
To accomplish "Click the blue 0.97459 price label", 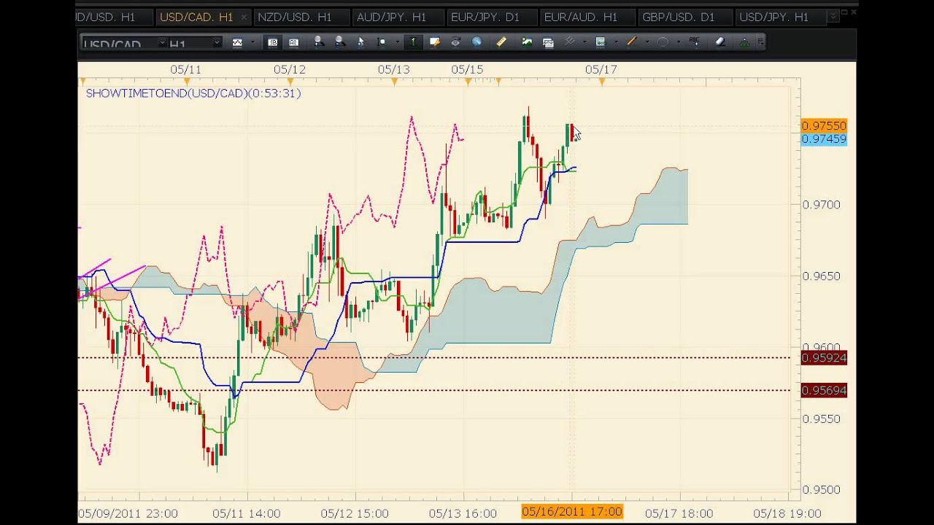I will click(824, 139).
